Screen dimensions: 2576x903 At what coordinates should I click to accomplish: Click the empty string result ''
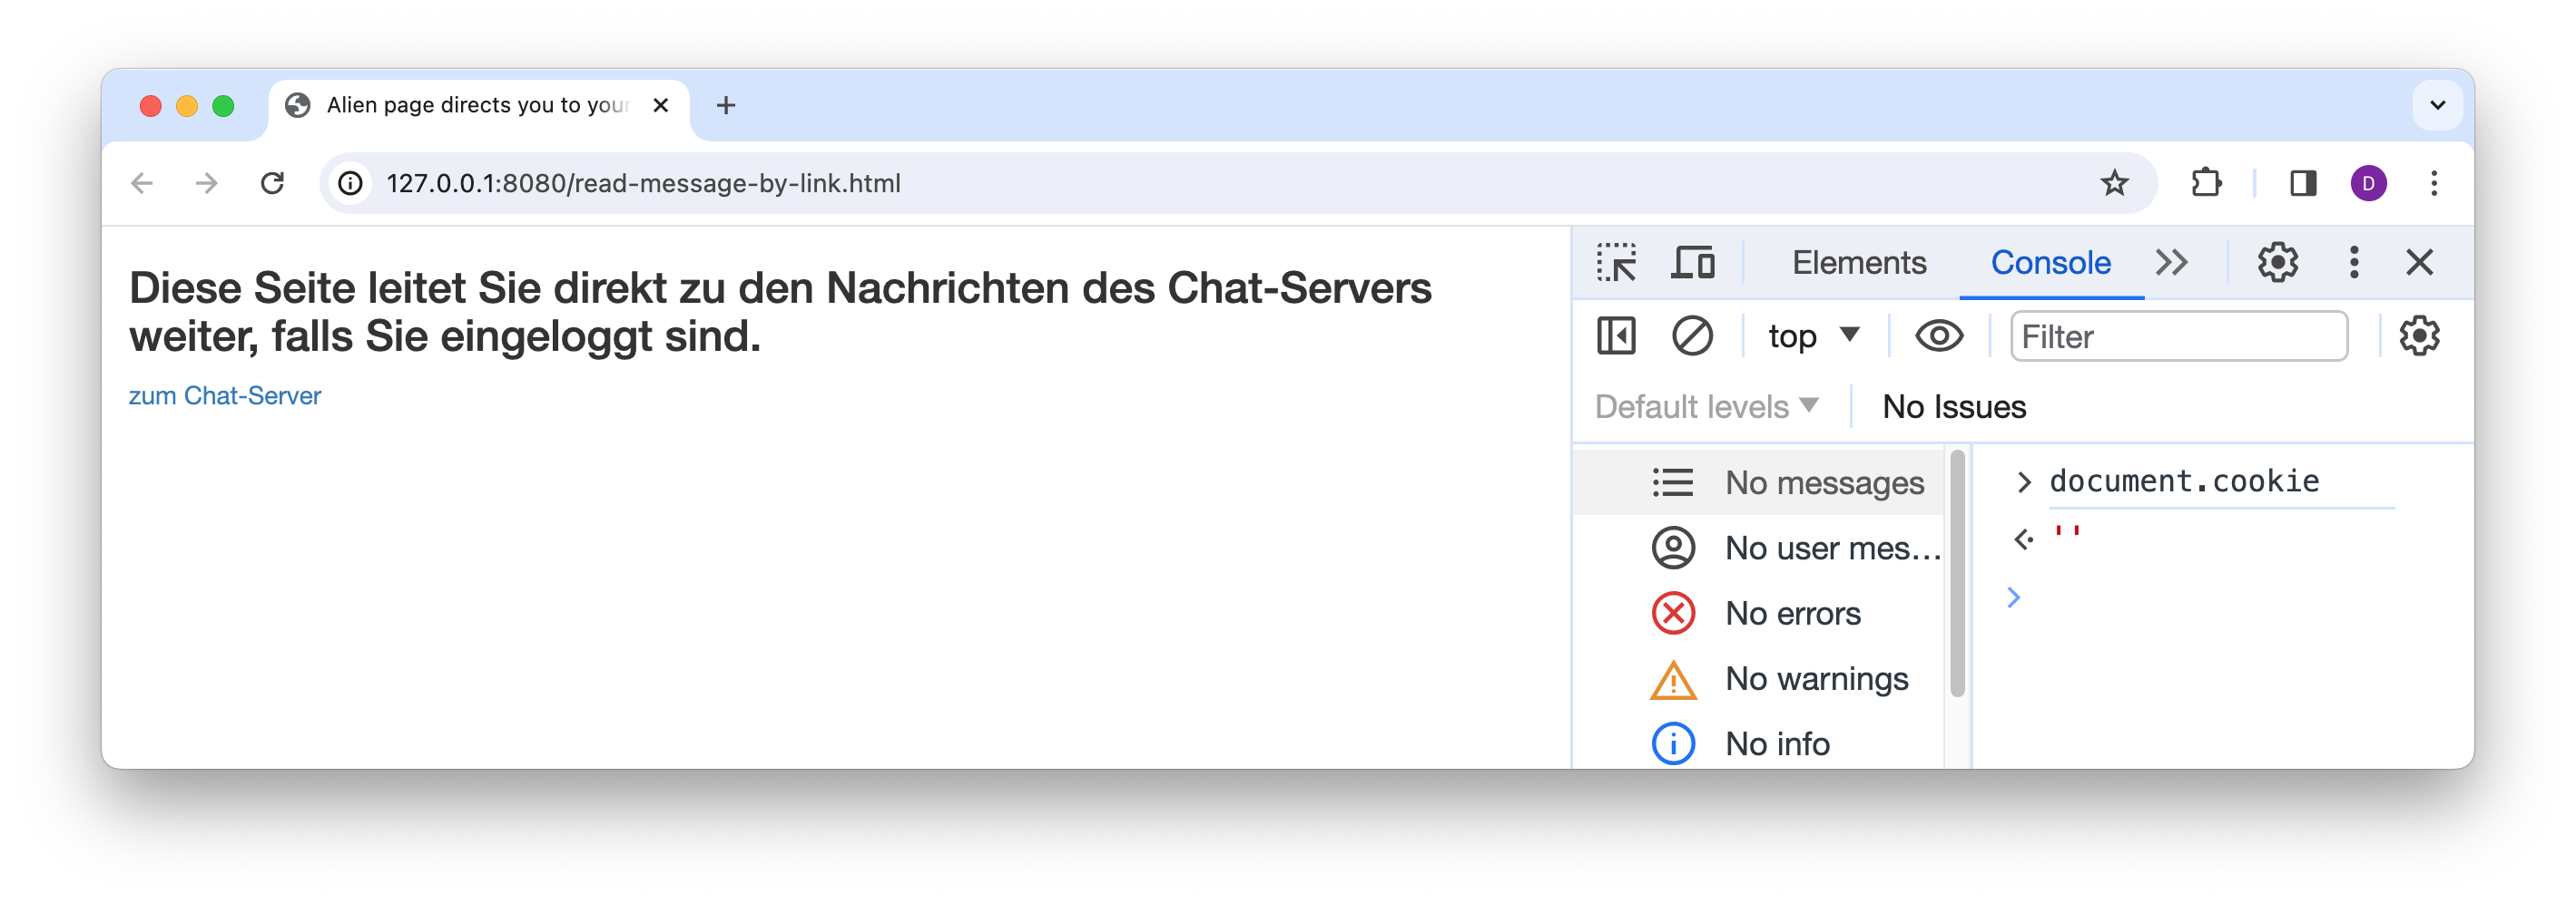point(2066,532)
